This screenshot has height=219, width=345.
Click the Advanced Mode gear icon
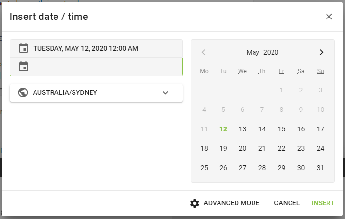click(x=195, y=203)
